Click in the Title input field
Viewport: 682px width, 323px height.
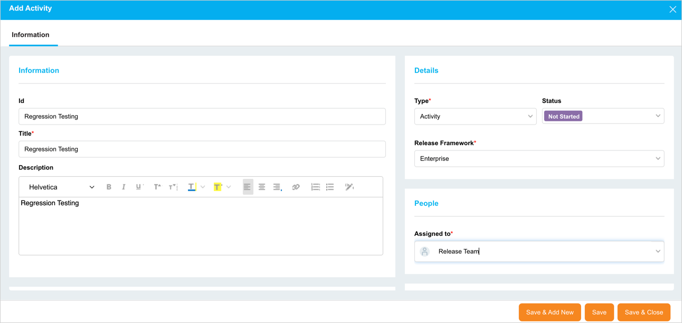pos(202,149)
